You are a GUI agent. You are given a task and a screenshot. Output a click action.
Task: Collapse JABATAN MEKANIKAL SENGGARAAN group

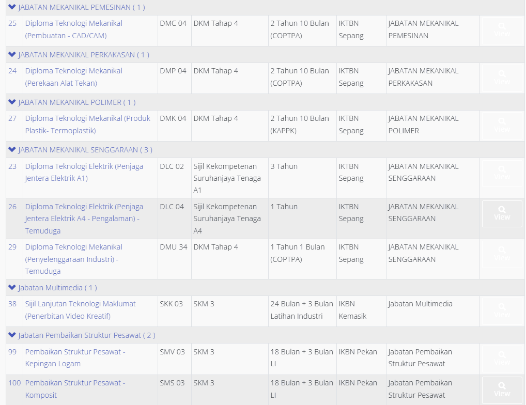pyautogui.click(x=12, y=150)
